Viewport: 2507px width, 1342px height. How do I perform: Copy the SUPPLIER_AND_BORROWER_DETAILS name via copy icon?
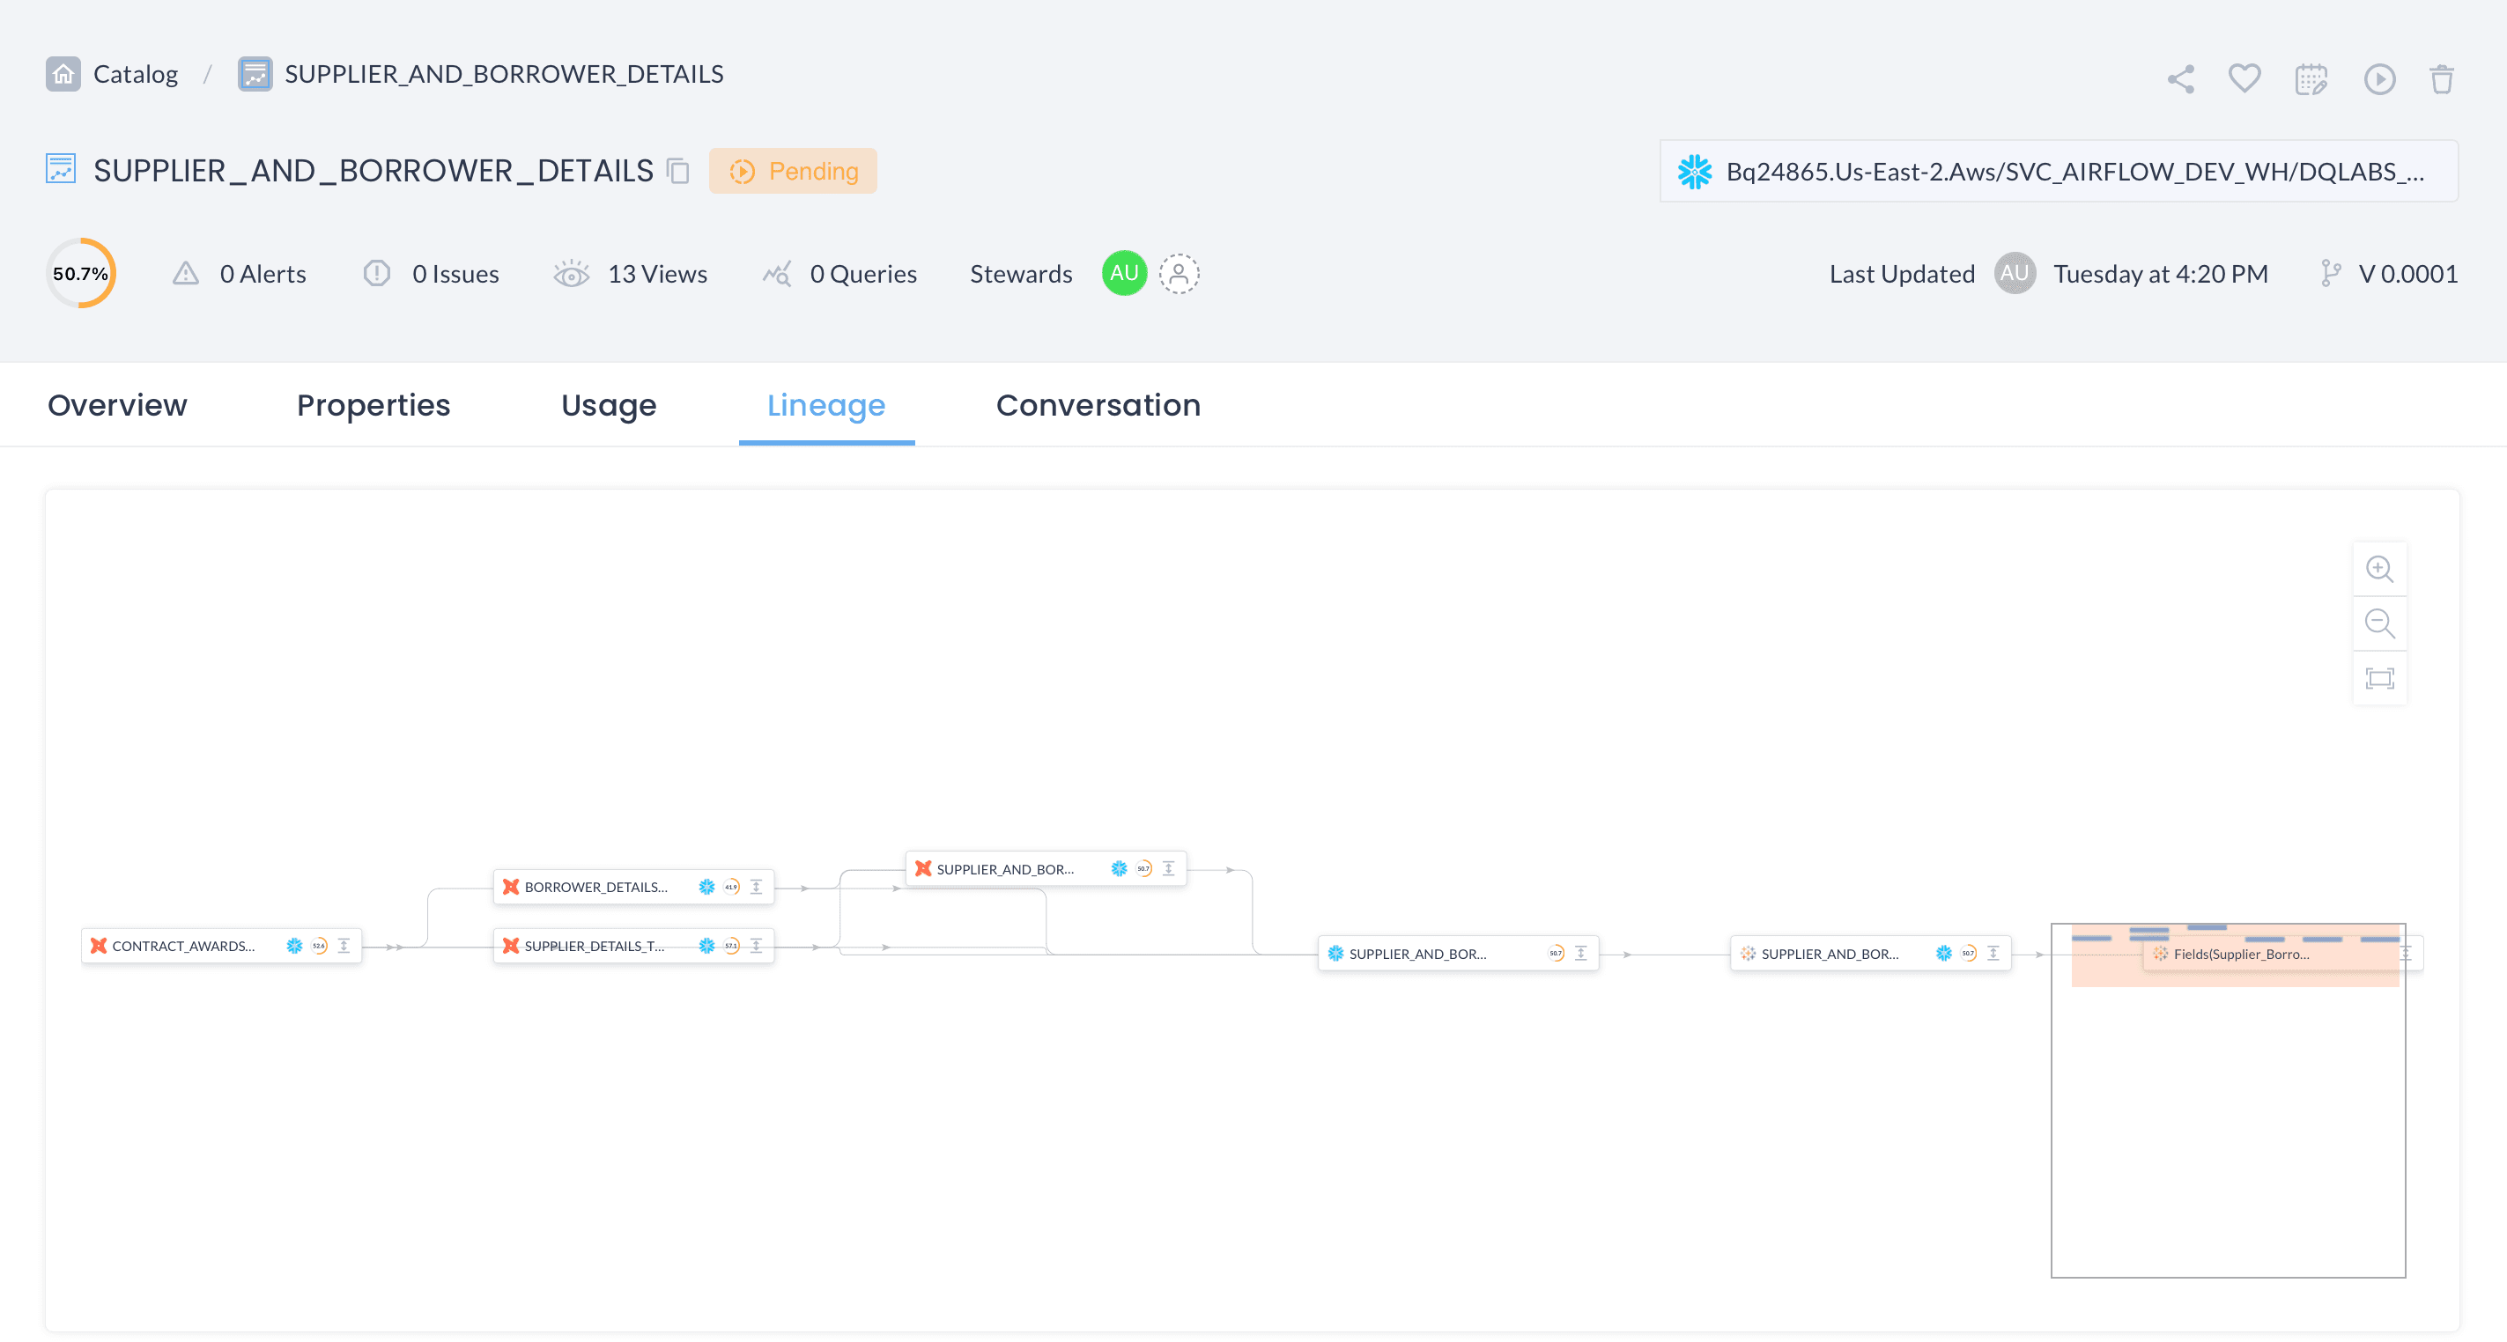point(677,172)
